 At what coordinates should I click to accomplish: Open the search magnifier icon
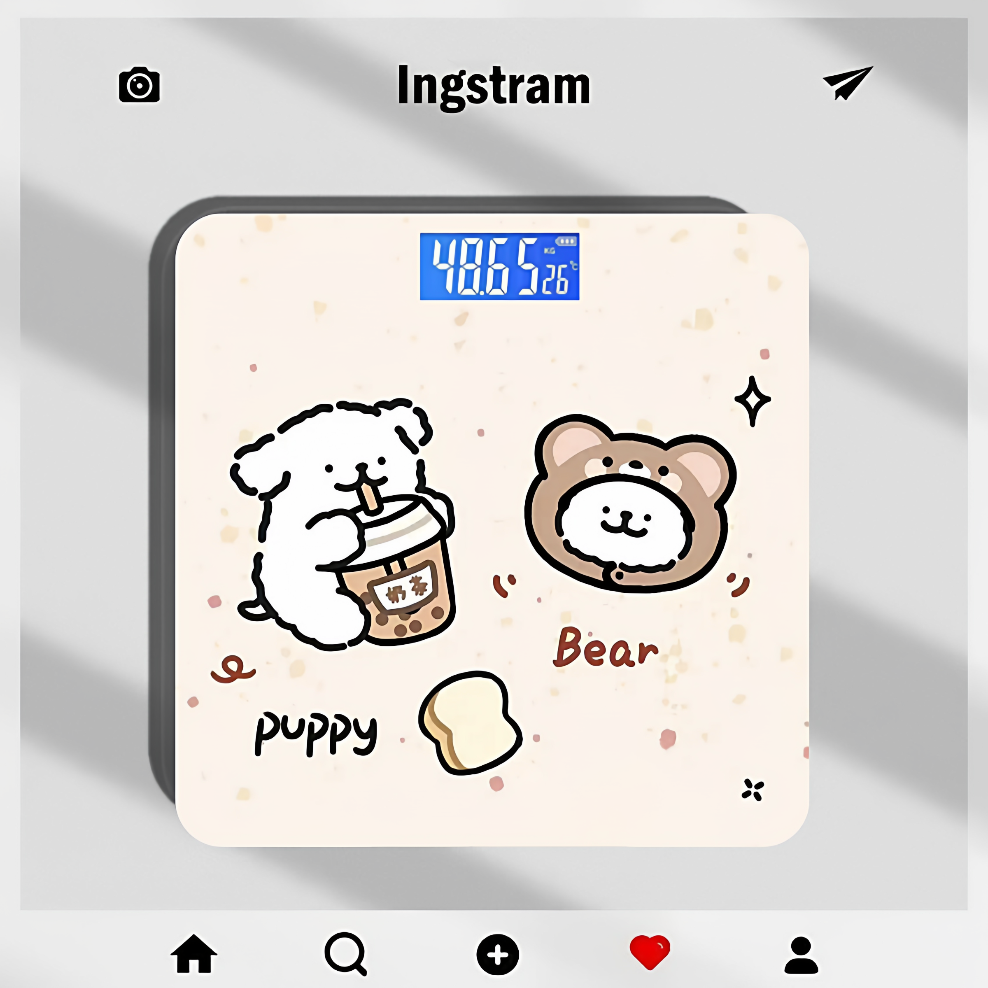tap(346, 954)
